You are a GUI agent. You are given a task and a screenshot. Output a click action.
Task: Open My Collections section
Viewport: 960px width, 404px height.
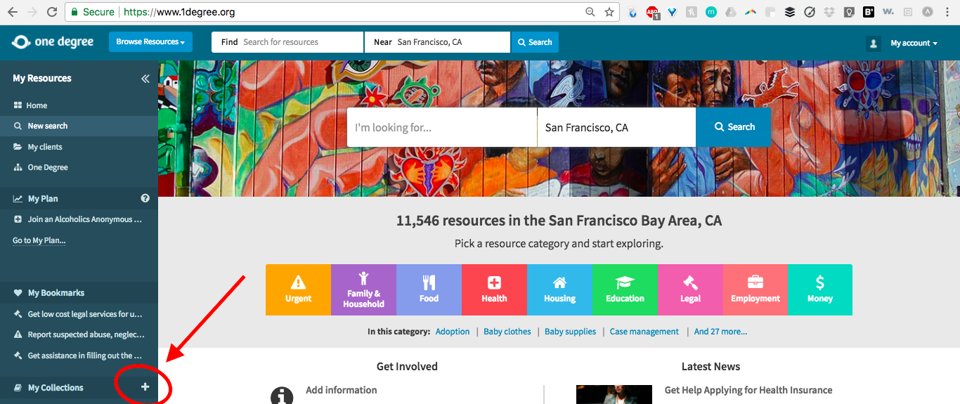tap(56, 388)
